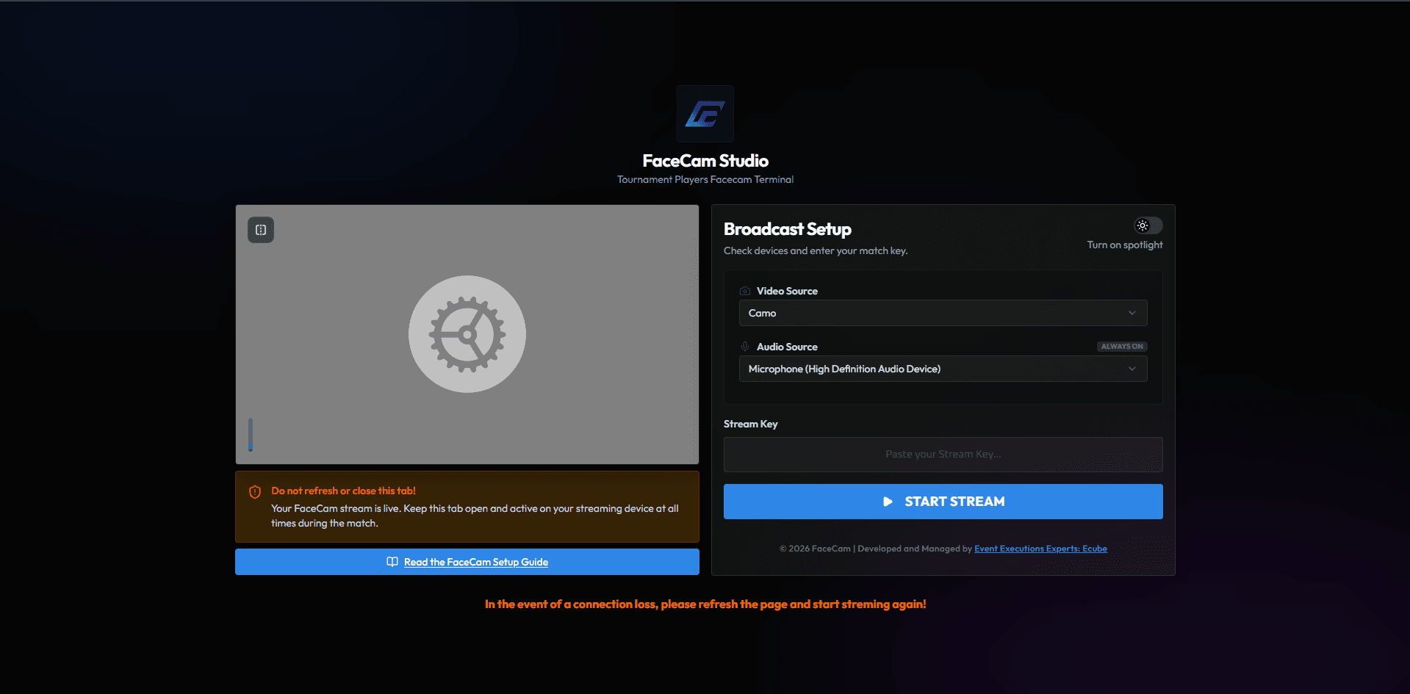The width and height of the screenshot is (1410, 694).
Task: Click the book icon on the setup guide button
Action: (393, 562)
